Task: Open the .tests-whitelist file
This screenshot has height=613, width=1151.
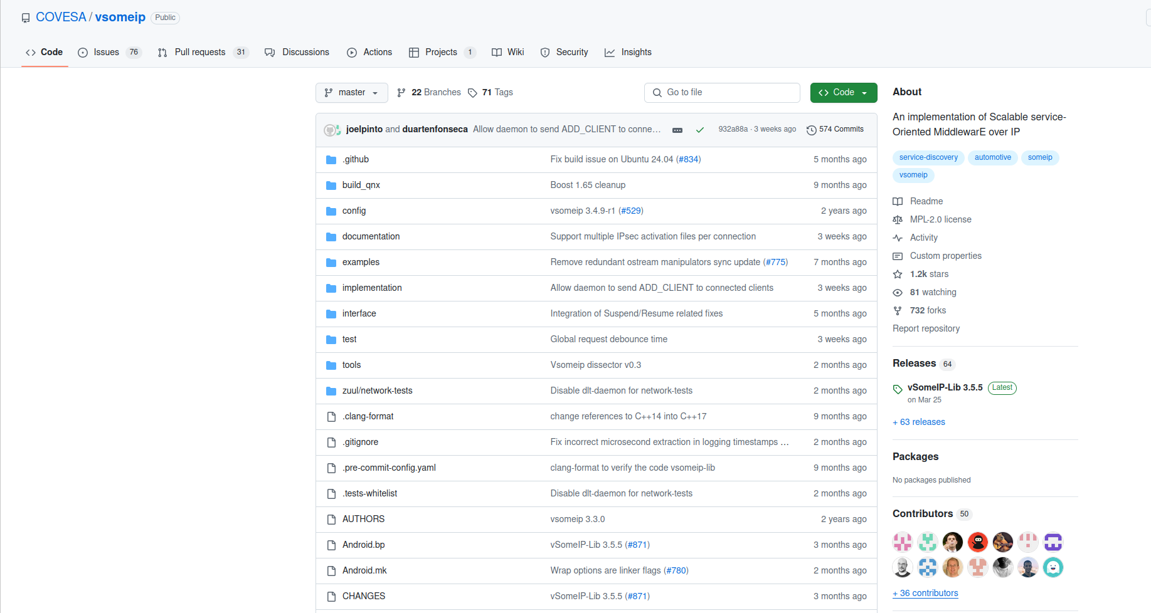Action: click(369, 494)
